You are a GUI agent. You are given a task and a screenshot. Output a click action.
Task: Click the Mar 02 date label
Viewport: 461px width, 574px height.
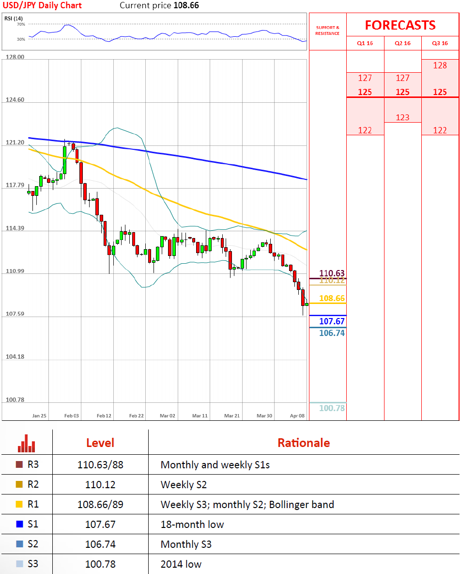pyautogui.click(x=168, y=416)
